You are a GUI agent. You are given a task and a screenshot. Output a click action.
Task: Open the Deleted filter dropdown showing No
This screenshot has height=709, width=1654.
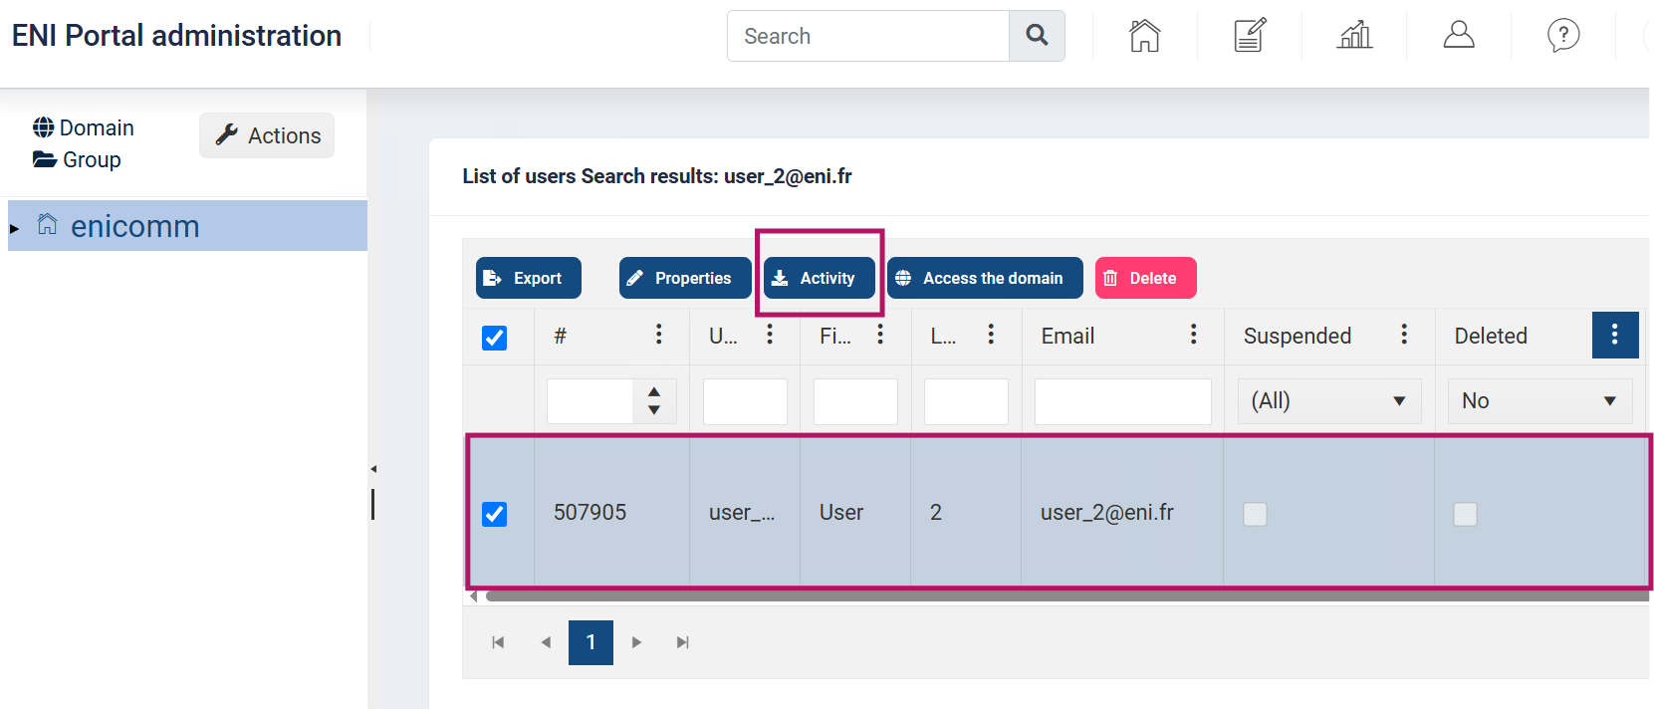[x=1539, y=400]
